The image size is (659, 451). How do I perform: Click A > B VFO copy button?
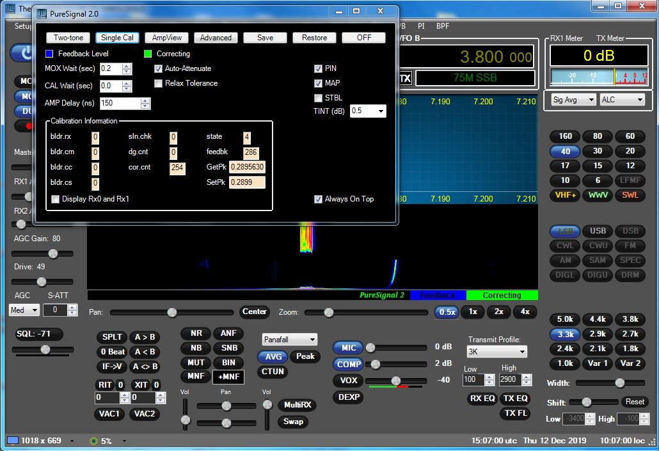(x=145, y=337)
